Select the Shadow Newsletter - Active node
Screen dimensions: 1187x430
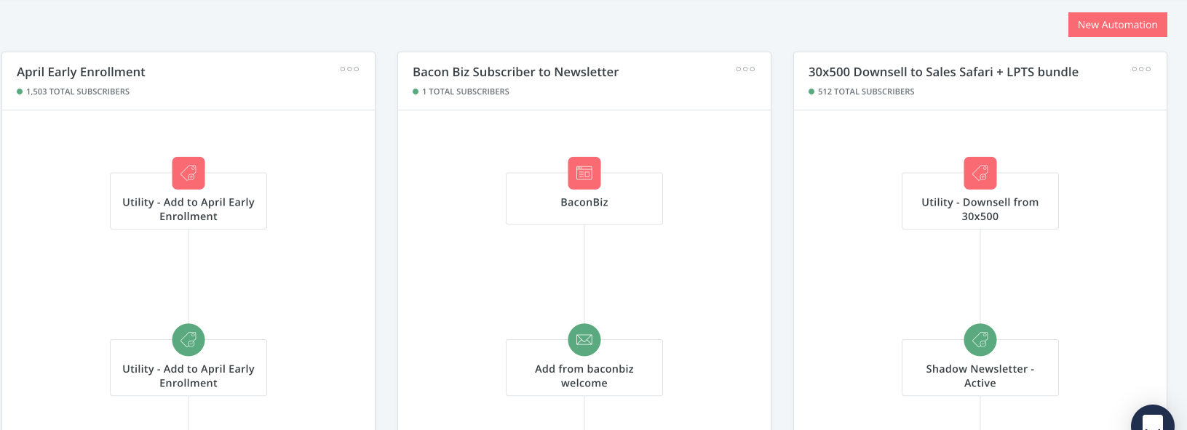pos(980,376)
